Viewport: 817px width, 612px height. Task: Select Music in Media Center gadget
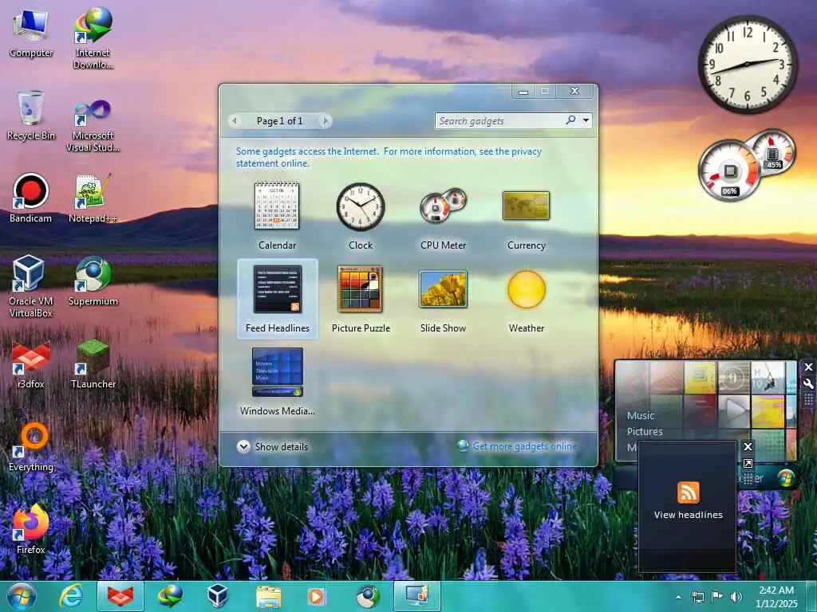coord(641,415)
